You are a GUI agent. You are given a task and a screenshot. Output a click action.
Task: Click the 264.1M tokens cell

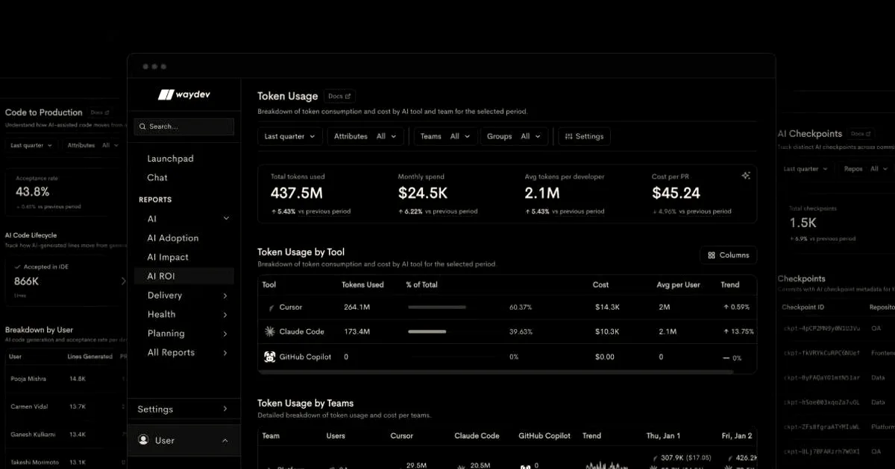[x=357, y=307]
